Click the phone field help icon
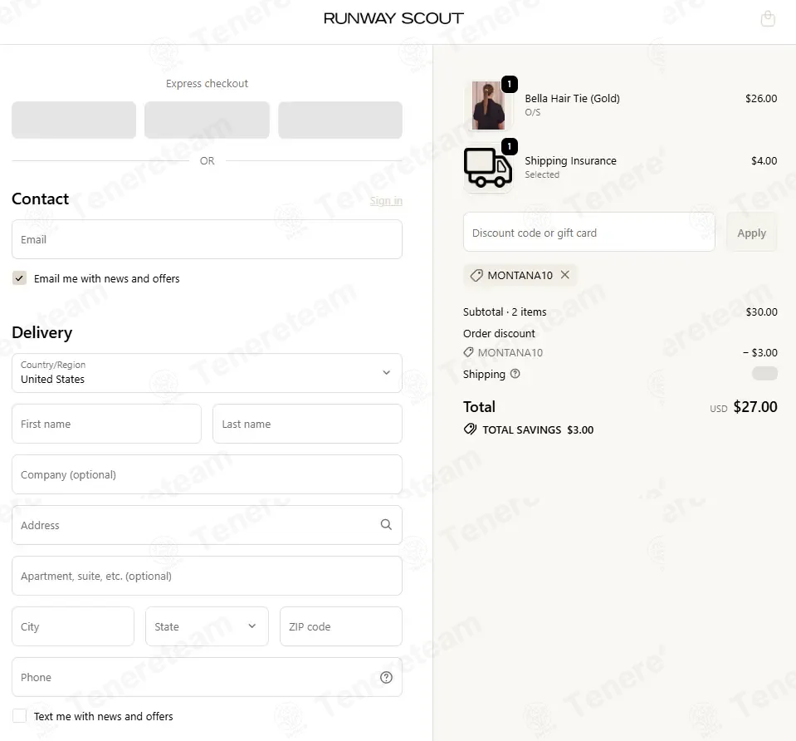The image size is (796, 741). tap(386, 677)
